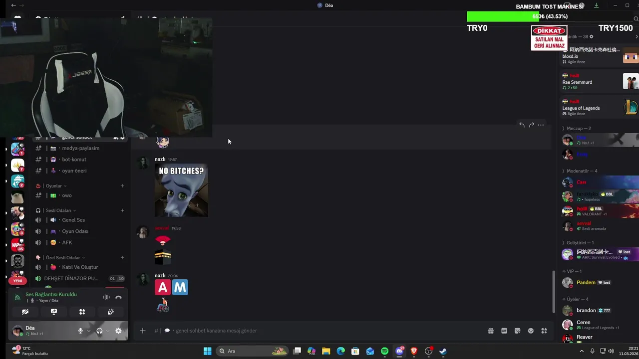Open Spotify from the taskbar
Screen dimensions: 639x359
(384, 351)
